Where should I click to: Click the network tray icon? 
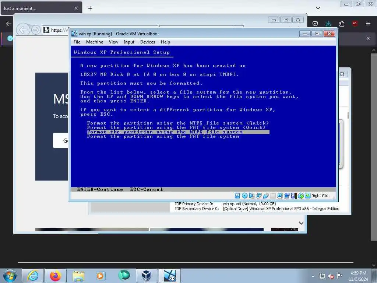click(322, 276)
